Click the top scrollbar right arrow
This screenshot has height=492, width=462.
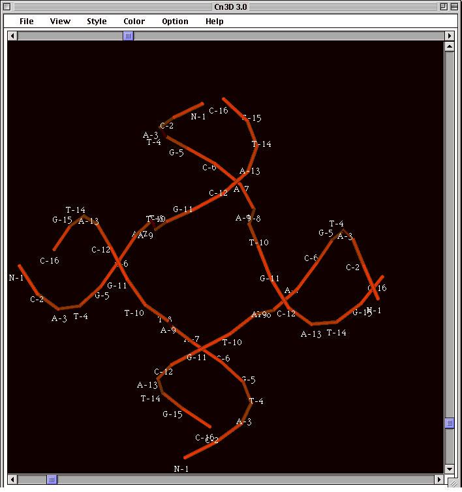450,36
